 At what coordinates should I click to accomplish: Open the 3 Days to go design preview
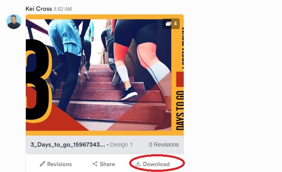(x=105, y=75)
